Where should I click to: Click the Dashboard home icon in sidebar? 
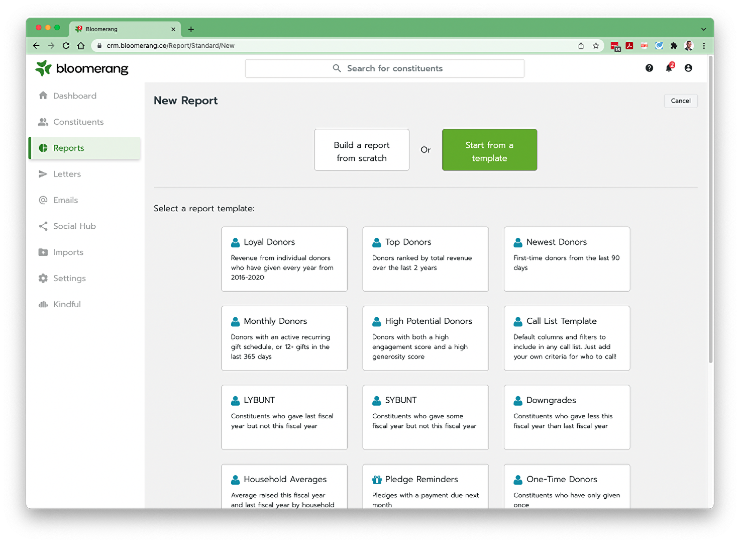tap(43, 96)
